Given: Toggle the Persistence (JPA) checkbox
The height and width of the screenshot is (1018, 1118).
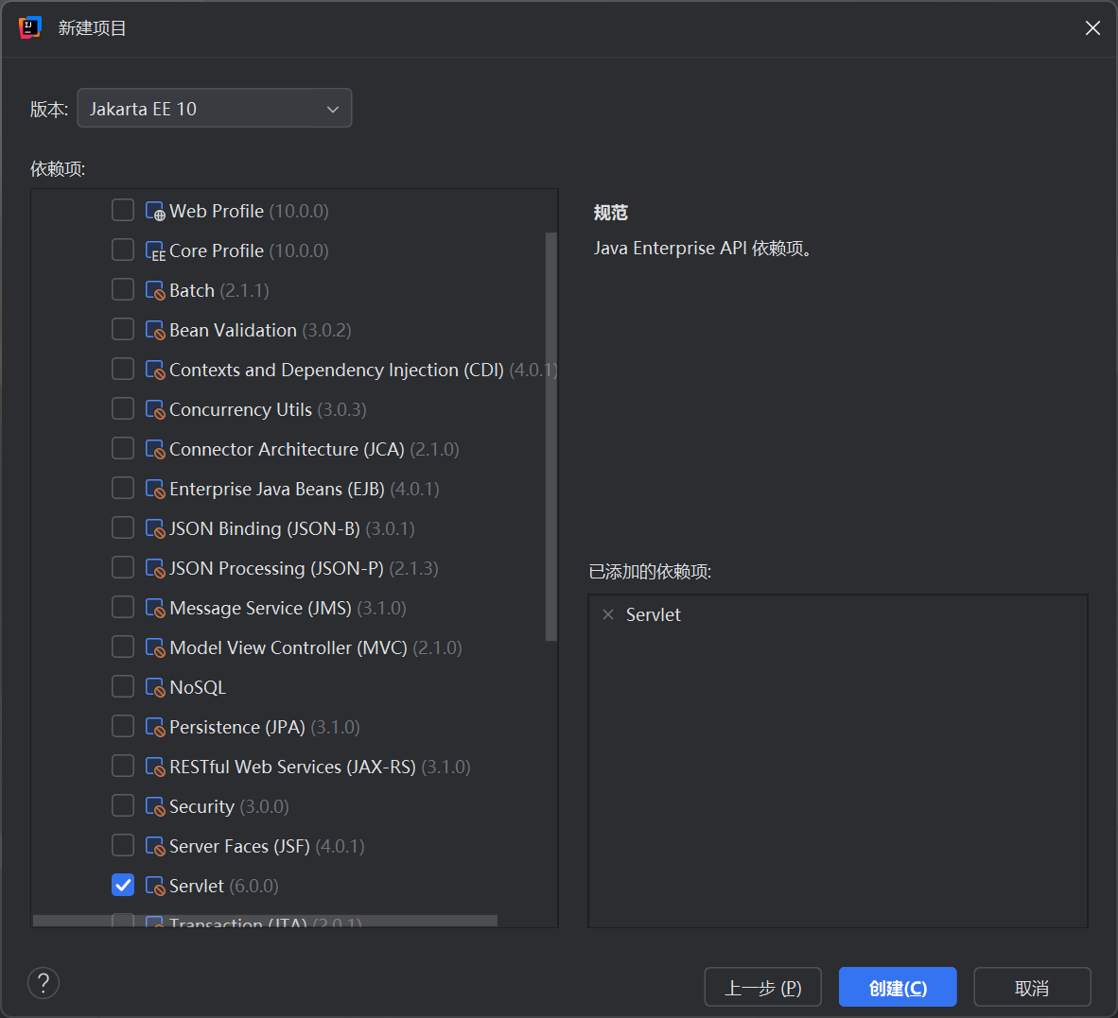Looking at the screenshot, I should click(x=123, y=727).
